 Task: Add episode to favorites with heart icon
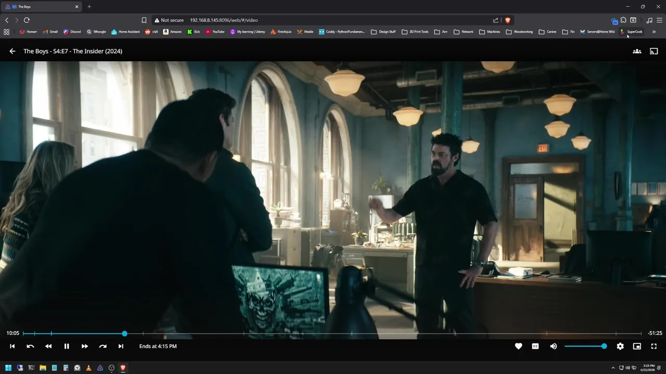pos(518,346)
